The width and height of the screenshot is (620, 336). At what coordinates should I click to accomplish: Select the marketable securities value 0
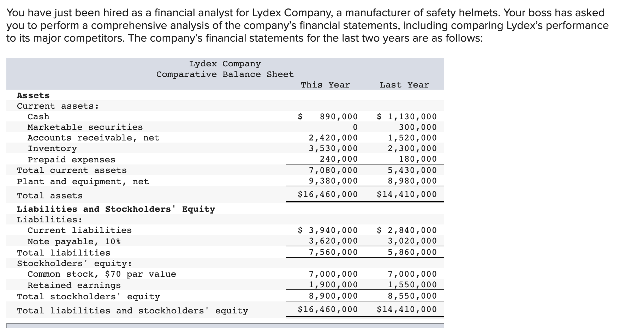click(355, 127)
